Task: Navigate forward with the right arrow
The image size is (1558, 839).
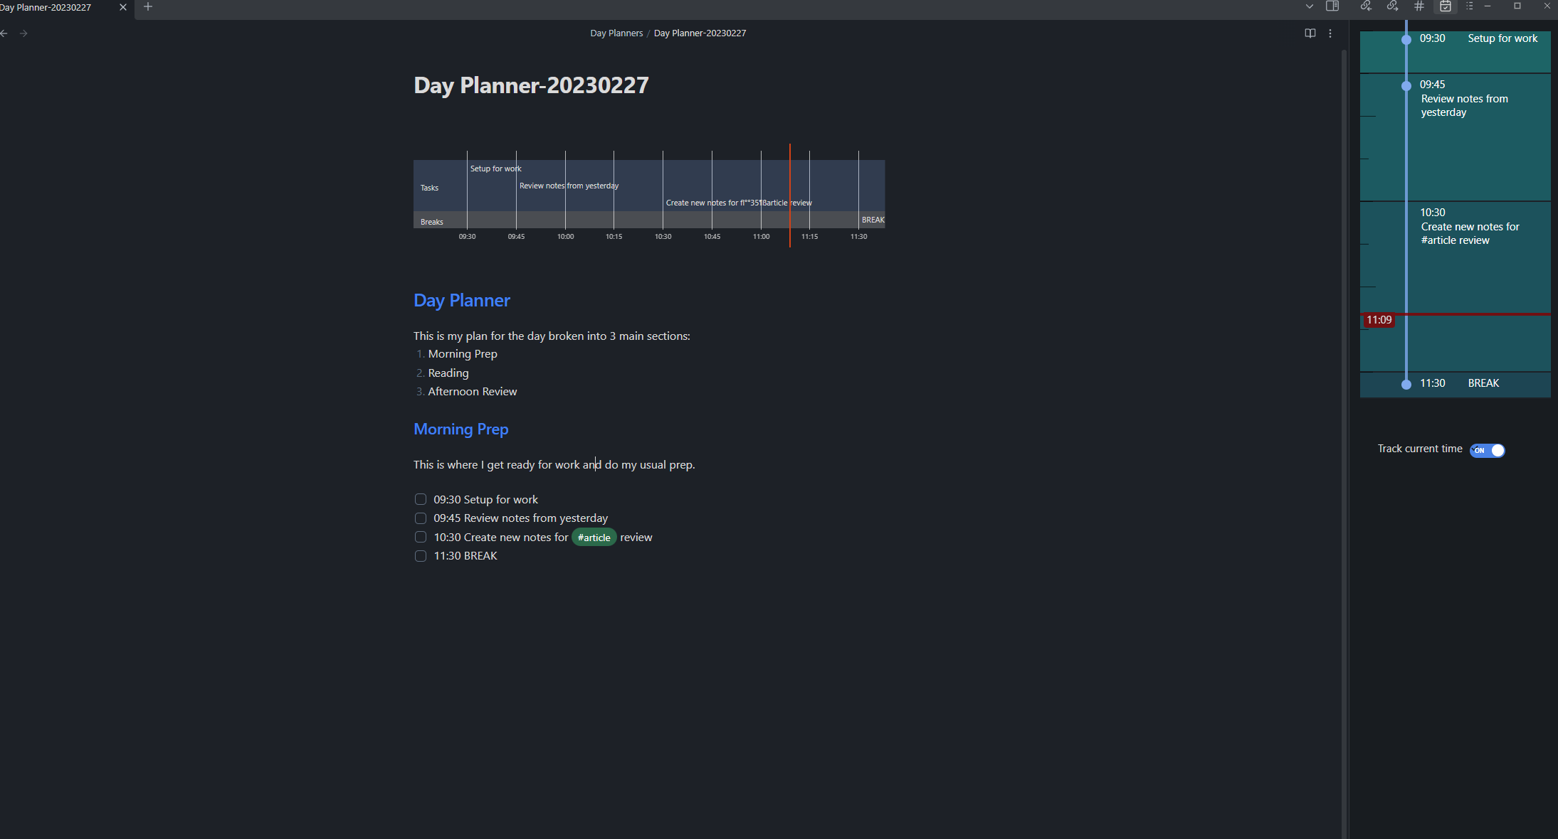Action: [23, 33]
